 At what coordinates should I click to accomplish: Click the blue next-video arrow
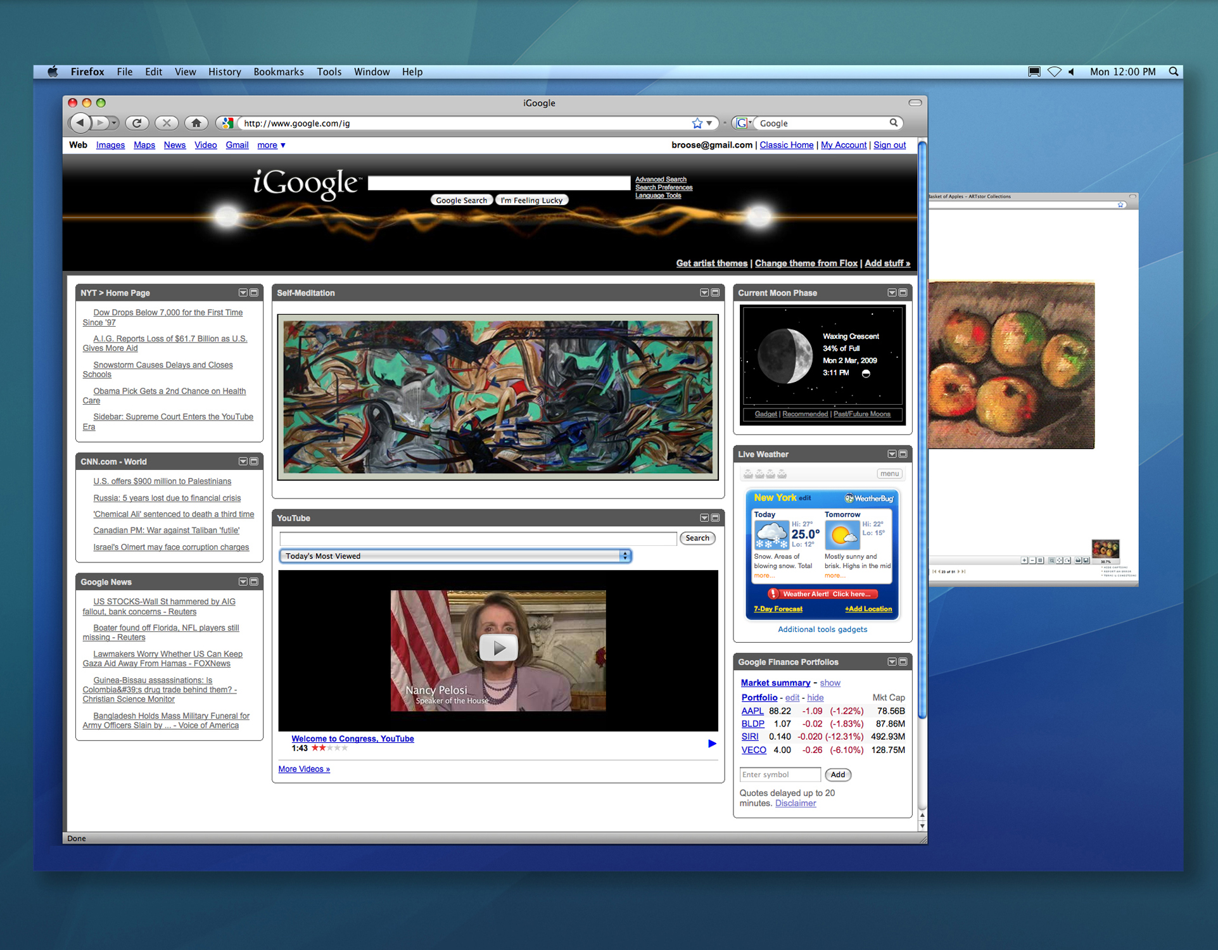[x=712, y=744]
